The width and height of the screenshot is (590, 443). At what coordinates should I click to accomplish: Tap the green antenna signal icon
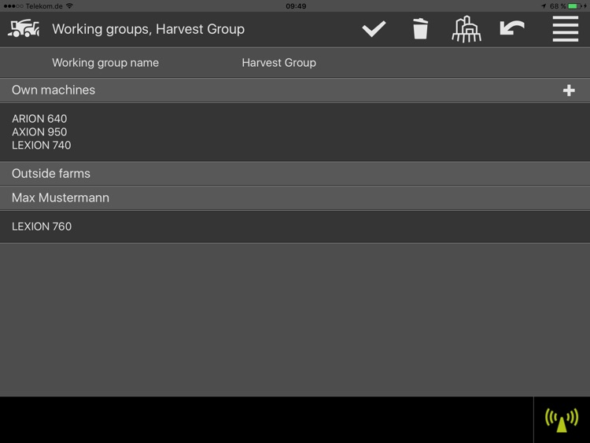click(562, 419)
